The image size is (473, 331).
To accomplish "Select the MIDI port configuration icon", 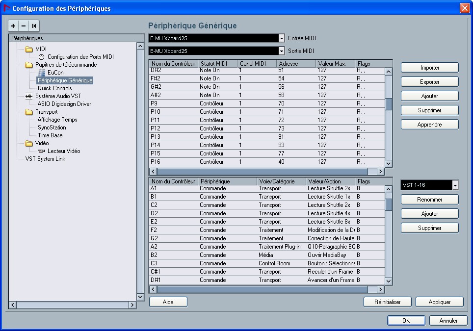I will [x=41, y=57].
